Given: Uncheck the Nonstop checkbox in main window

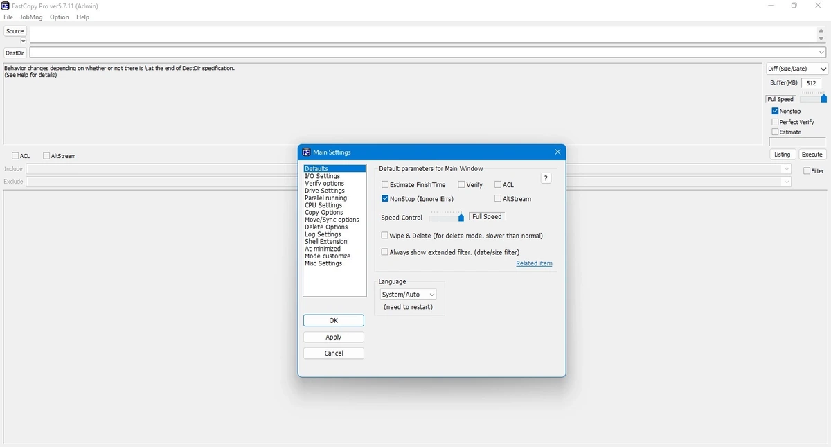Looking at the screenshot, I should [x=776, y=111].
